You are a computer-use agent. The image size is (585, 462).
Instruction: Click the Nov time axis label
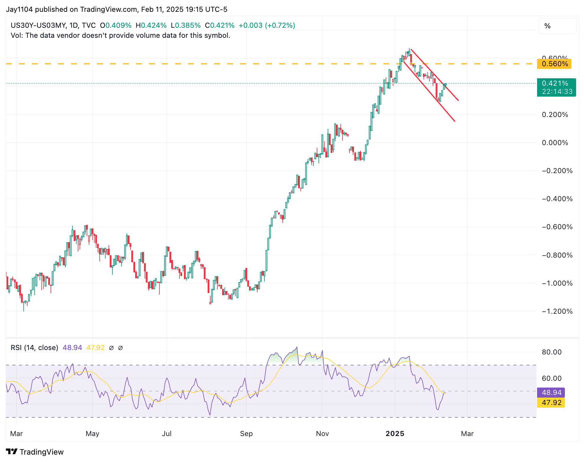(322, 434)
